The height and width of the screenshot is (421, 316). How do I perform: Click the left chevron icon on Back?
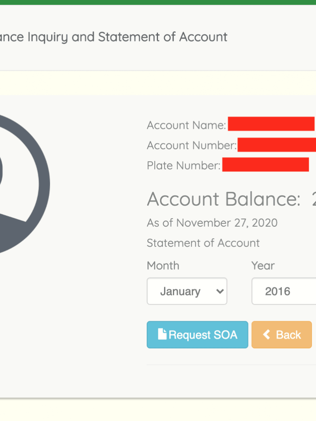(x=267, y=335)
